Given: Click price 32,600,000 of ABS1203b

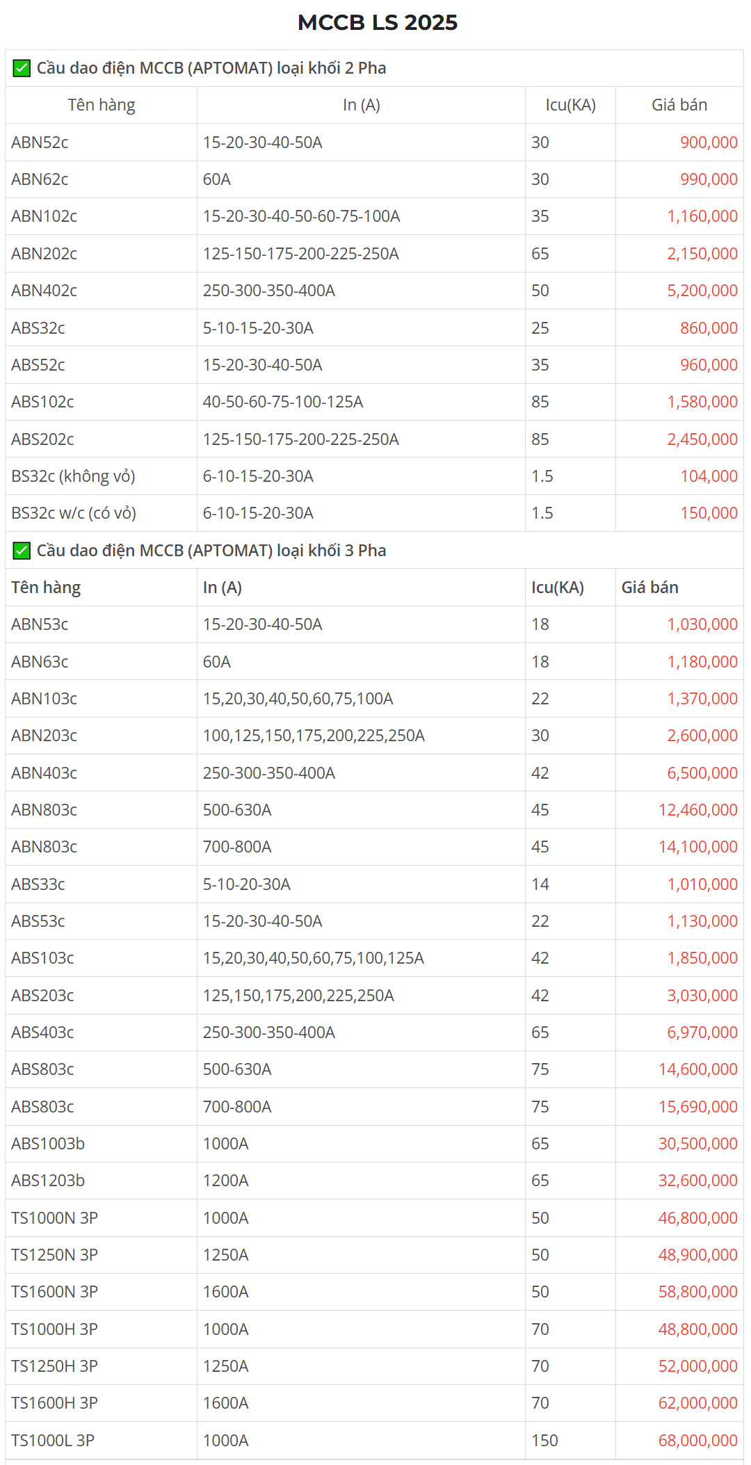Looking at the screenshot, I should pyautogui.click(x=697, y=1181).
